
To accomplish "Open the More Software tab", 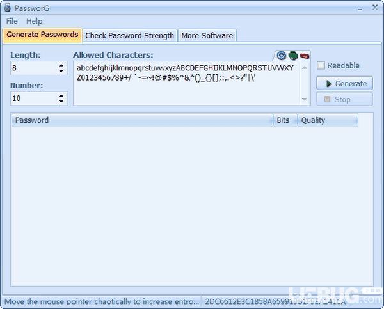I will 207,36.
